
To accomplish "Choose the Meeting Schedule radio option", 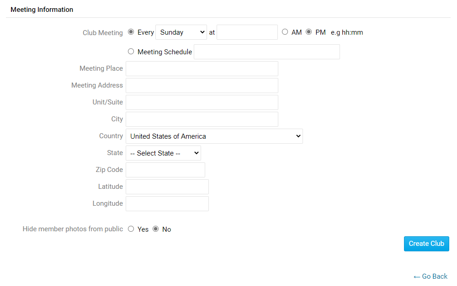I will coord(131,52).
